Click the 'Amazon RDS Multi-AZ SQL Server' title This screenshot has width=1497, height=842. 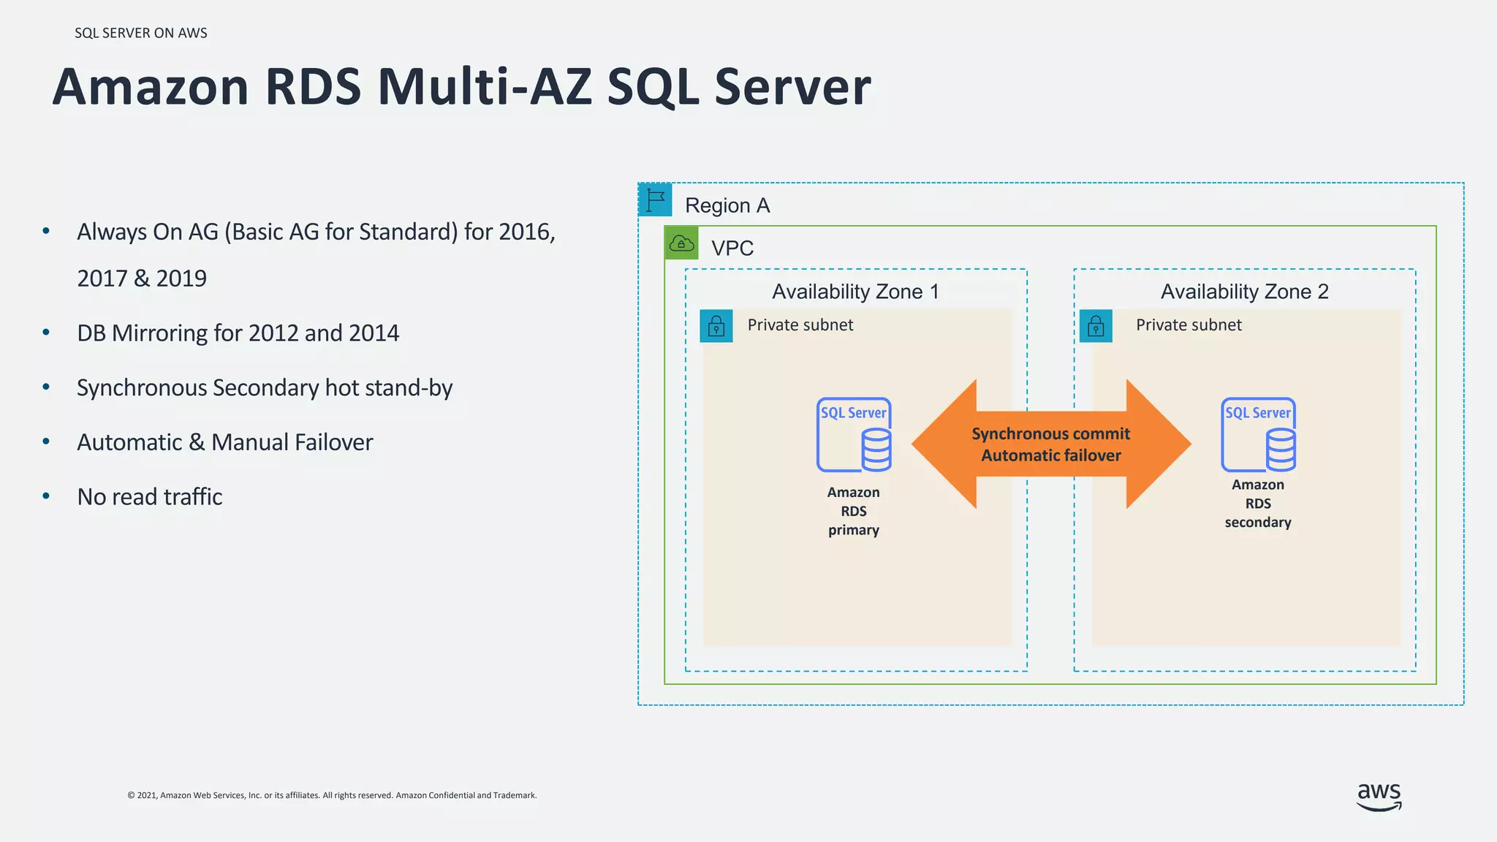[x=462, y=87]
